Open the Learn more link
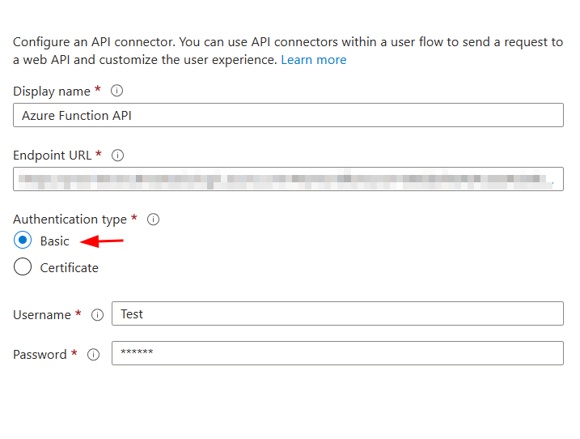The height and width of the screenshot is (439, 580). coord(314,60)
